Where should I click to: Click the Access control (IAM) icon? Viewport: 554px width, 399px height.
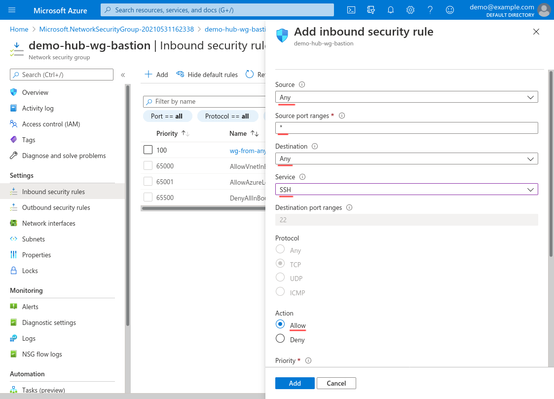(x=13, y=124)
